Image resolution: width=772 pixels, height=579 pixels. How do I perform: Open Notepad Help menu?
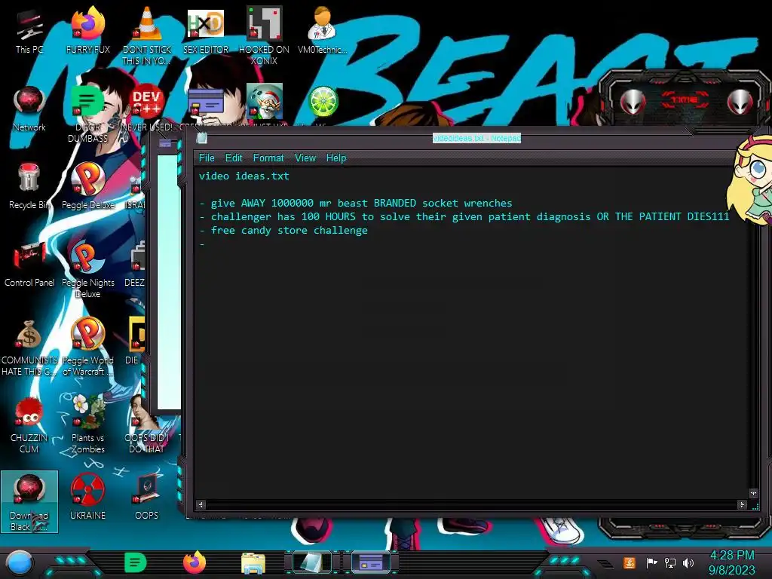(335, 158)
